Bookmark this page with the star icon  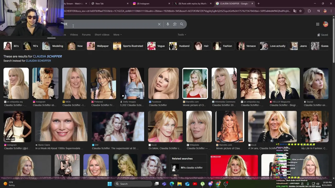[x=300, y=11]
